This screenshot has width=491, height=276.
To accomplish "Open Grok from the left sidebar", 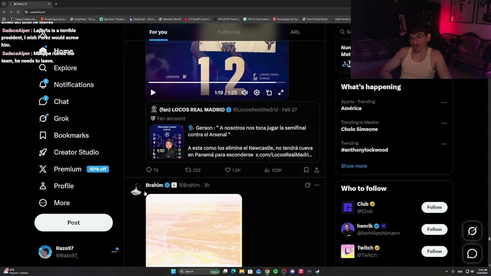I will pos(54,118).
